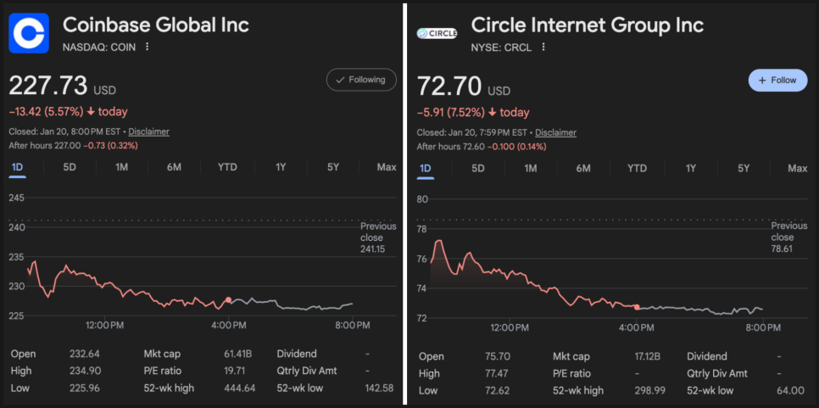Select the 5D tab on Coinbase chart
Viewport: 819px width, 408px height.
(x=70, y=167)
